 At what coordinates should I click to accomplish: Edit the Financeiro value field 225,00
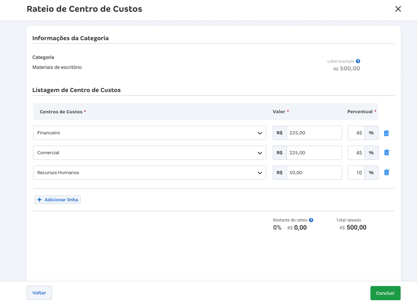pyautogui.click(x=314, y=133)
